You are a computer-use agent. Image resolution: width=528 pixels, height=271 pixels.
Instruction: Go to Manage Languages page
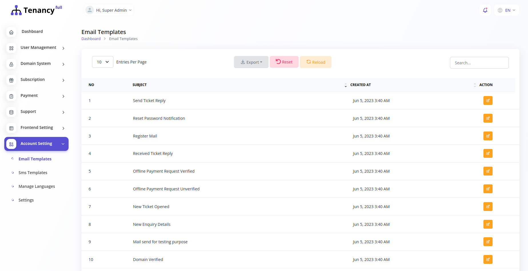[x=37, y=186]
